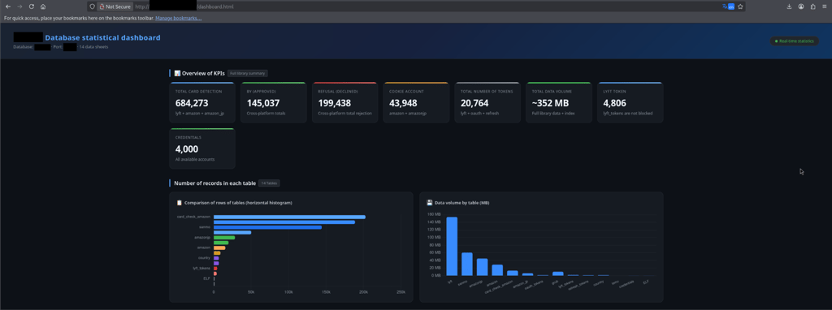The height and width of the screenshot is (310, 832).
Task: Select the Total Card Detection card
Action: click(202, 103)
